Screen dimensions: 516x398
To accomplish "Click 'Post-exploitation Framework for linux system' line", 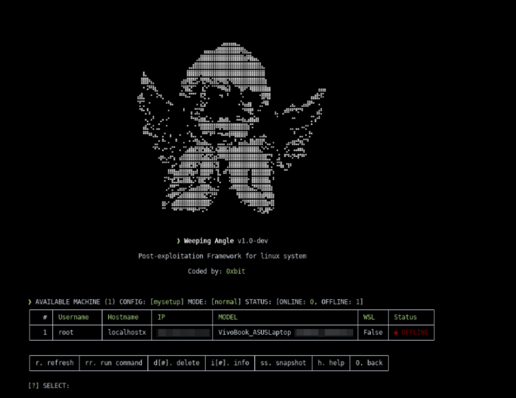I will pyautogui.click(x=222, y=256).
